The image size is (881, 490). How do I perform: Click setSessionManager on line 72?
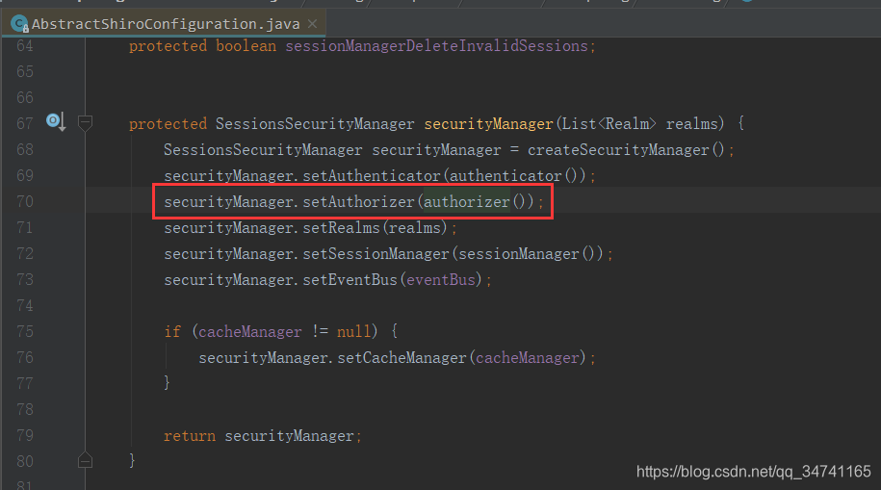tap(376, 253)
